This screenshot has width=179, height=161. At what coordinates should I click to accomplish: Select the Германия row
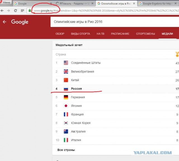pos(116,98)
